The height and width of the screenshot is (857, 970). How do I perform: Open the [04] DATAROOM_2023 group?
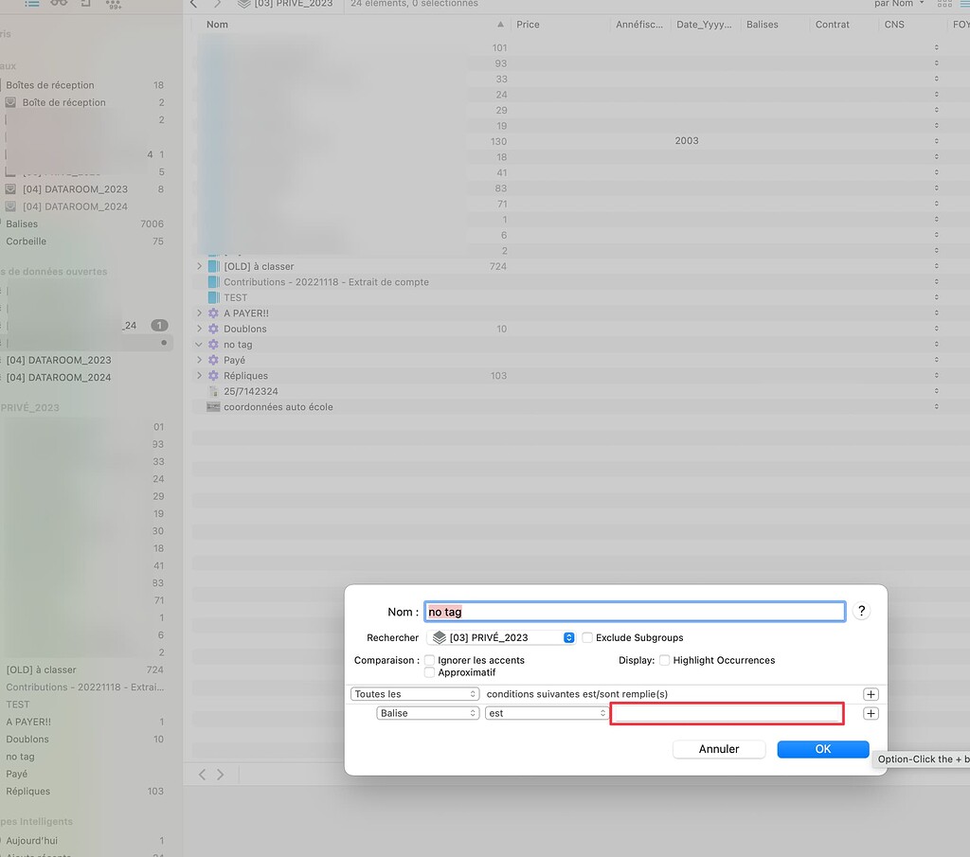point(76,188)
